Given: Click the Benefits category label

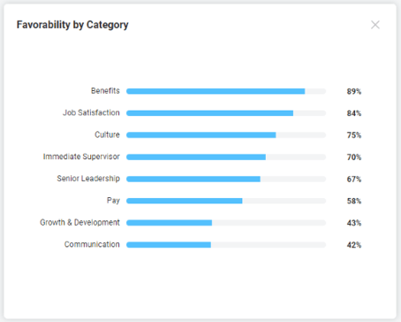Looking at the screenshot, I should coord(105,91).
